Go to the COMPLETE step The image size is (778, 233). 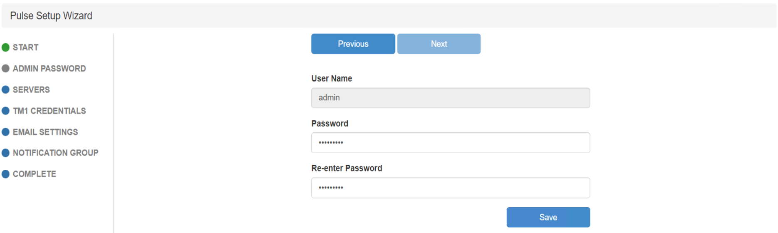(x=34, y=174)
